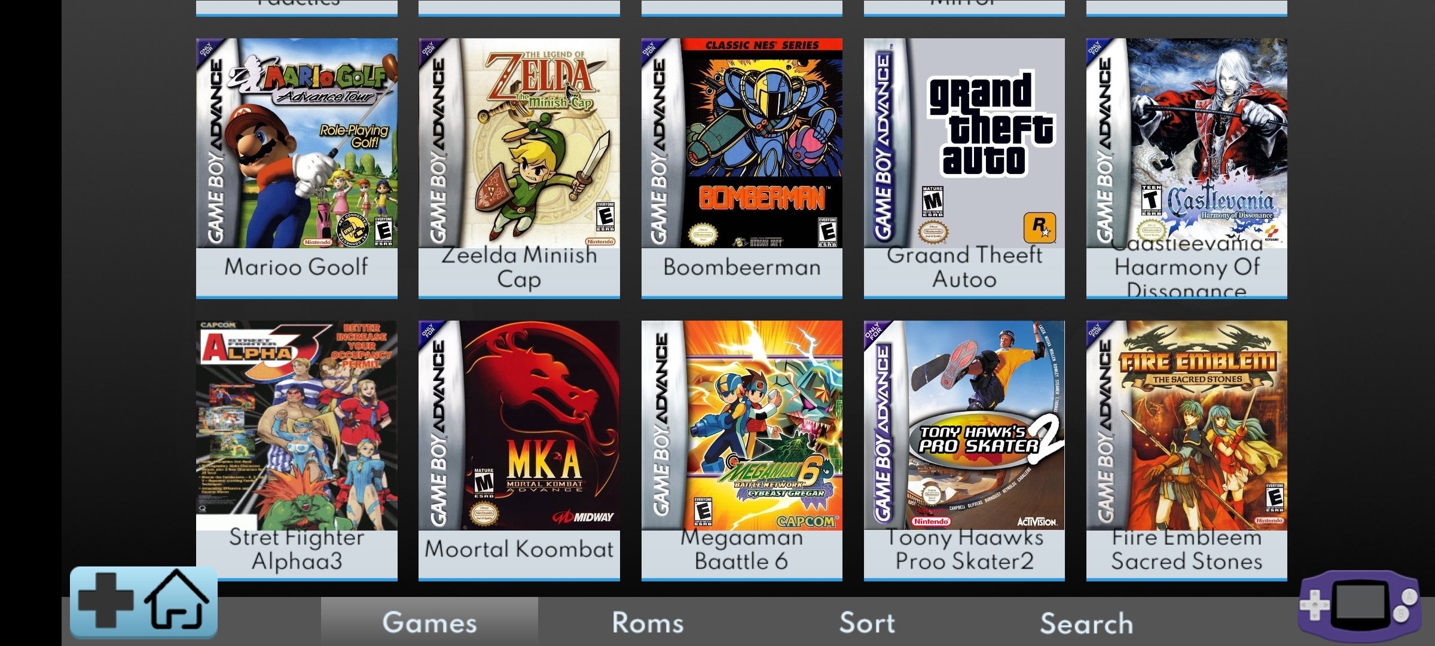
Task: Launch Street Fighter Alpha 3 cover
Action: 297,425
